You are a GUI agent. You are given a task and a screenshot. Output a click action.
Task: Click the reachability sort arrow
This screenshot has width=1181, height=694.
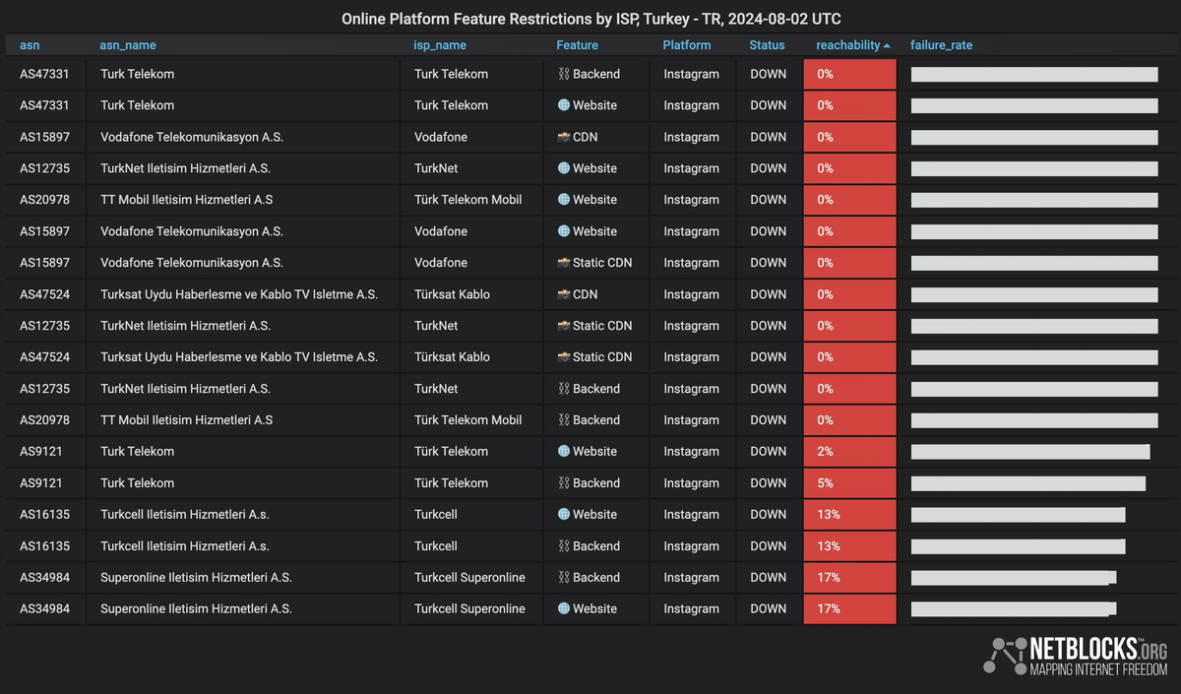(887, 45)
